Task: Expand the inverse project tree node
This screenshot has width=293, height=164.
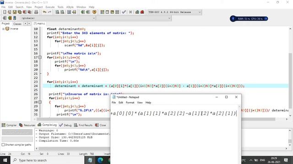Action: click(x=3, y=29)
